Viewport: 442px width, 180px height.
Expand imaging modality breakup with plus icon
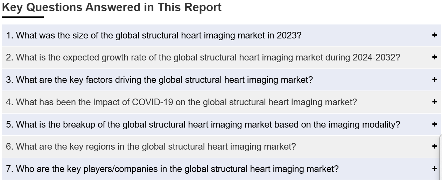[434, 124]
